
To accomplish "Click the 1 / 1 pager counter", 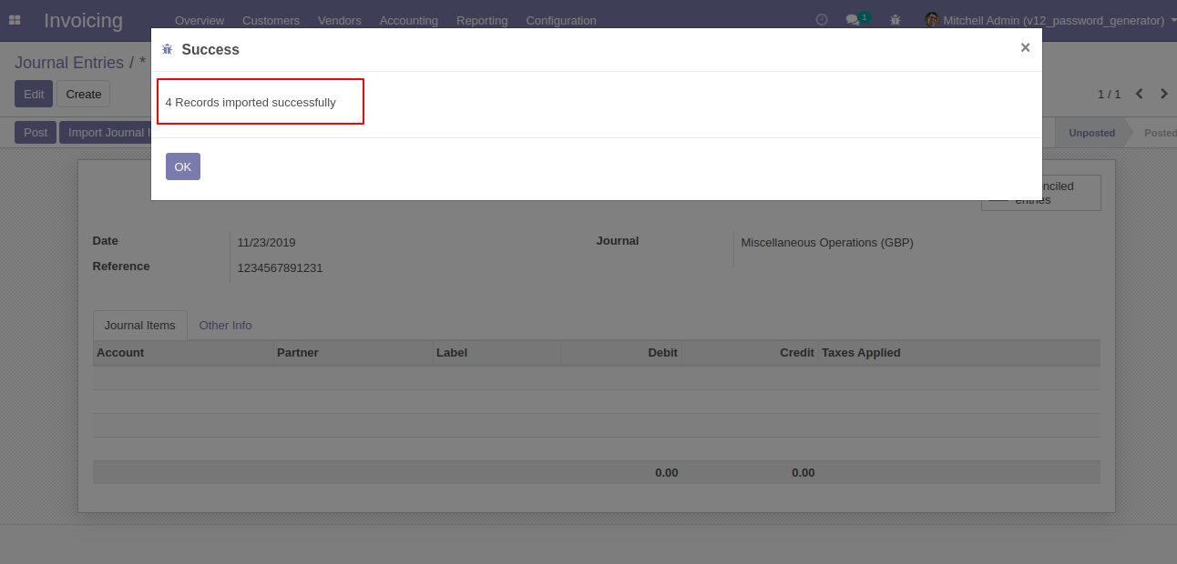I will 1109,94.
